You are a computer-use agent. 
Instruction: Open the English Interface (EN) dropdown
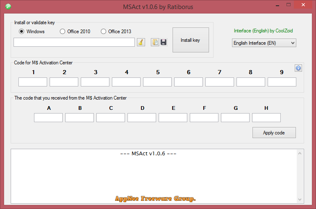264,43
